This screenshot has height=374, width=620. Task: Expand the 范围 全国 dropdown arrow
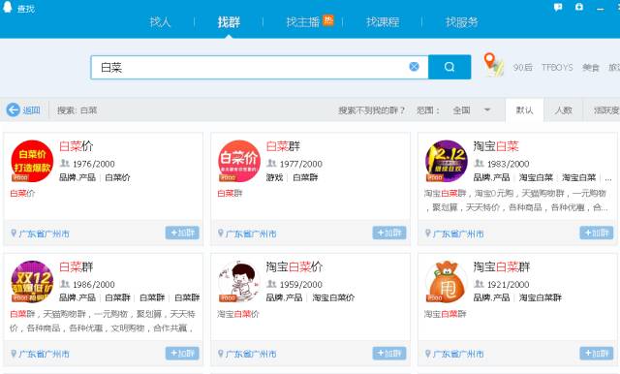(487, 109)
